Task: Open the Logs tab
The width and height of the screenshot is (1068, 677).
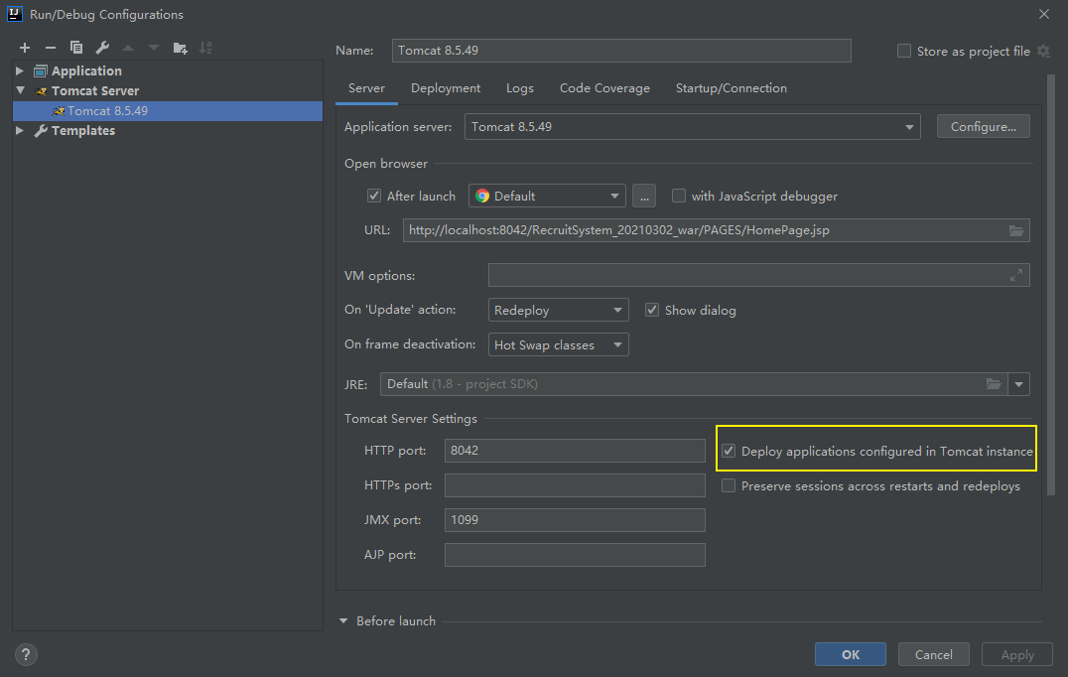Action: pos(520,88)
